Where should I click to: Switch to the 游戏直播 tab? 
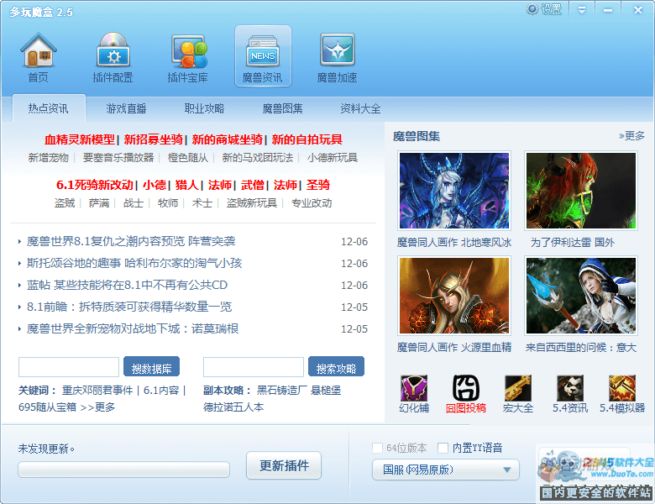click(x=126, y=108)
